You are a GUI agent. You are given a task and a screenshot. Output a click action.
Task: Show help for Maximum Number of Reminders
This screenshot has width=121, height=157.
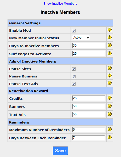110,129
